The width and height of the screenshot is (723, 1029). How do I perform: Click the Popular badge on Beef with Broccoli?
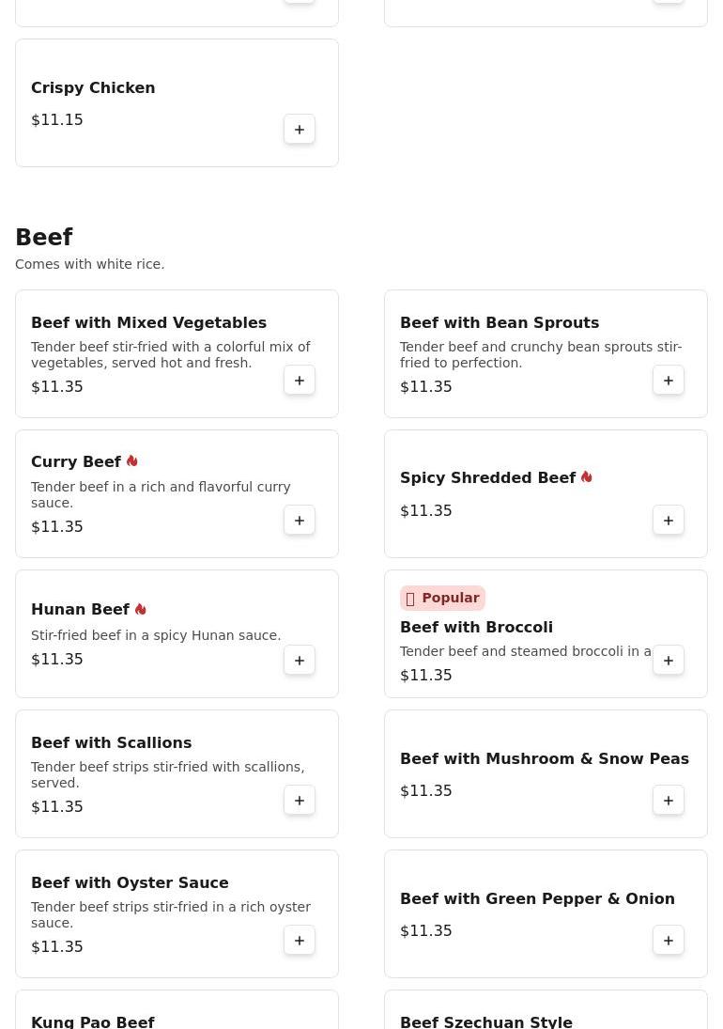pos(442,599)
